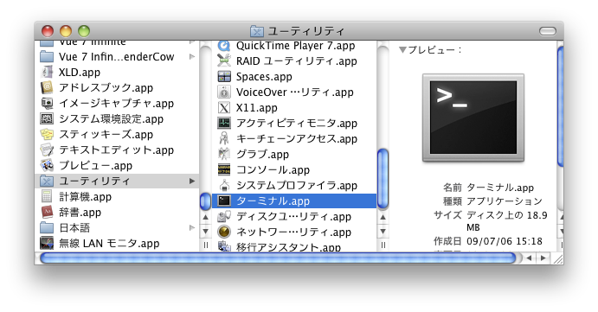The height and width of the screenshot is (312, 598).
Task: Click the first column scrollbar thumb
Action: (x=206, y=201)
